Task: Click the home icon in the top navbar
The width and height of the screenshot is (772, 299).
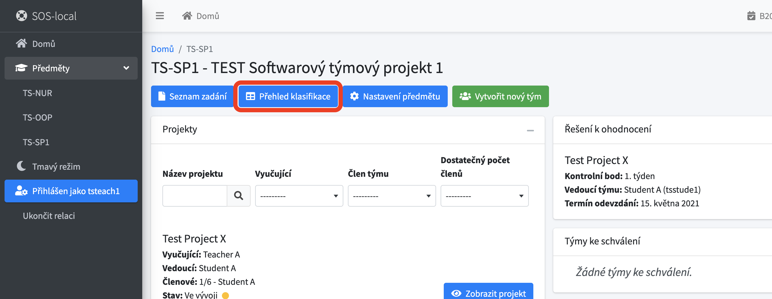Action: pyautogui.click(x=187, y=16)
